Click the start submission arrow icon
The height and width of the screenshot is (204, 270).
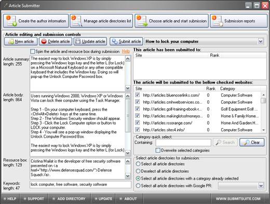(142, 21)
